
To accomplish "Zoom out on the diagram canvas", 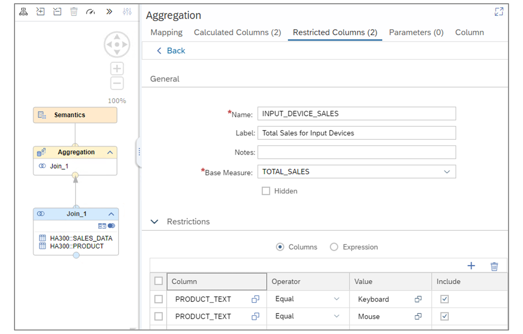I will click(117, 83).
